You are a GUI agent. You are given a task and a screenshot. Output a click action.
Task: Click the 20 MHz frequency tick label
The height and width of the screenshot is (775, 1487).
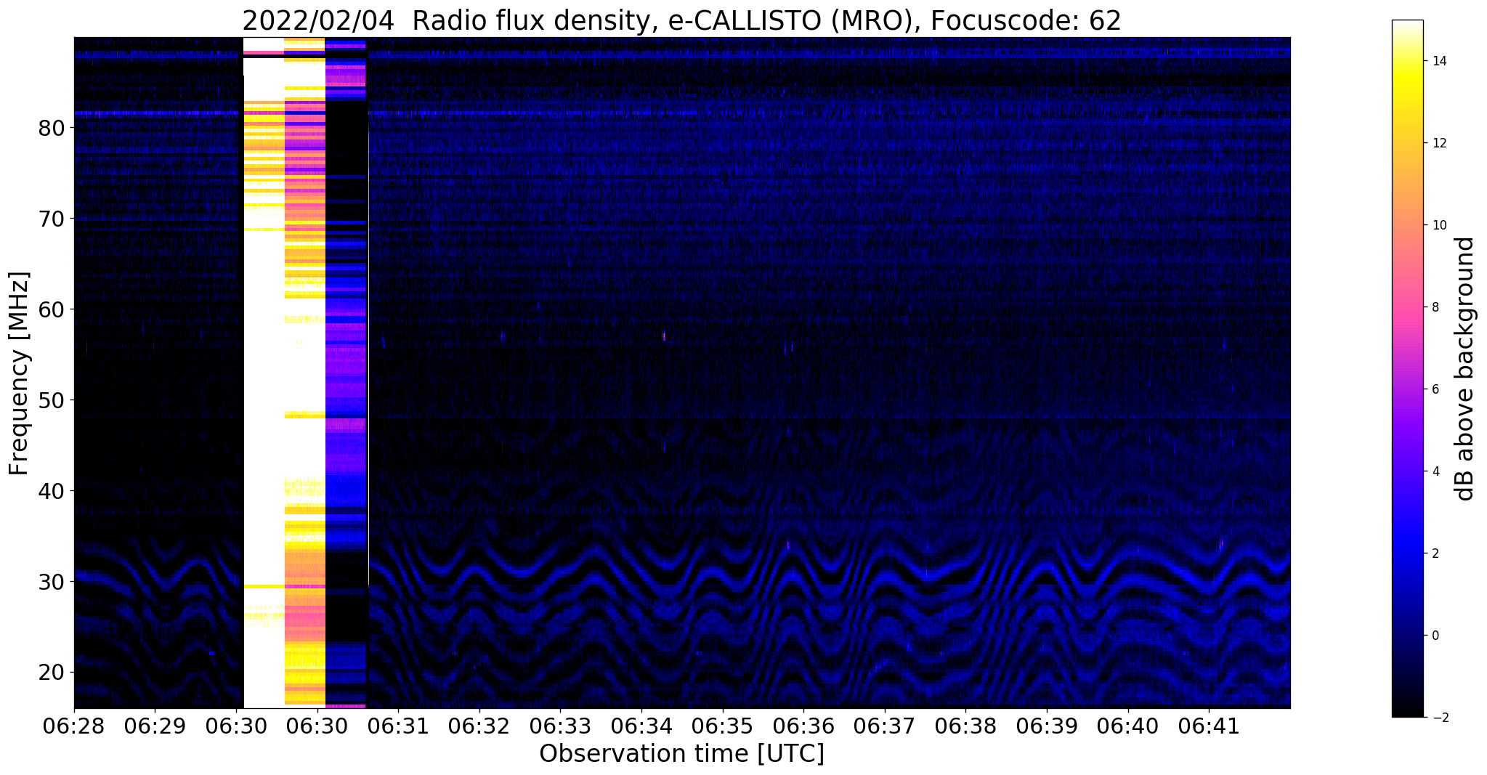pyautogui.click(x=52, y=673)
